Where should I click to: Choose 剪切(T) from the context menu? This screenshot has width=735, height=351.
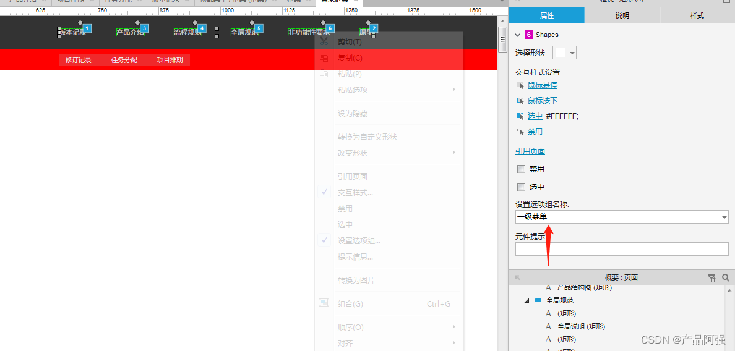[389, 42]
